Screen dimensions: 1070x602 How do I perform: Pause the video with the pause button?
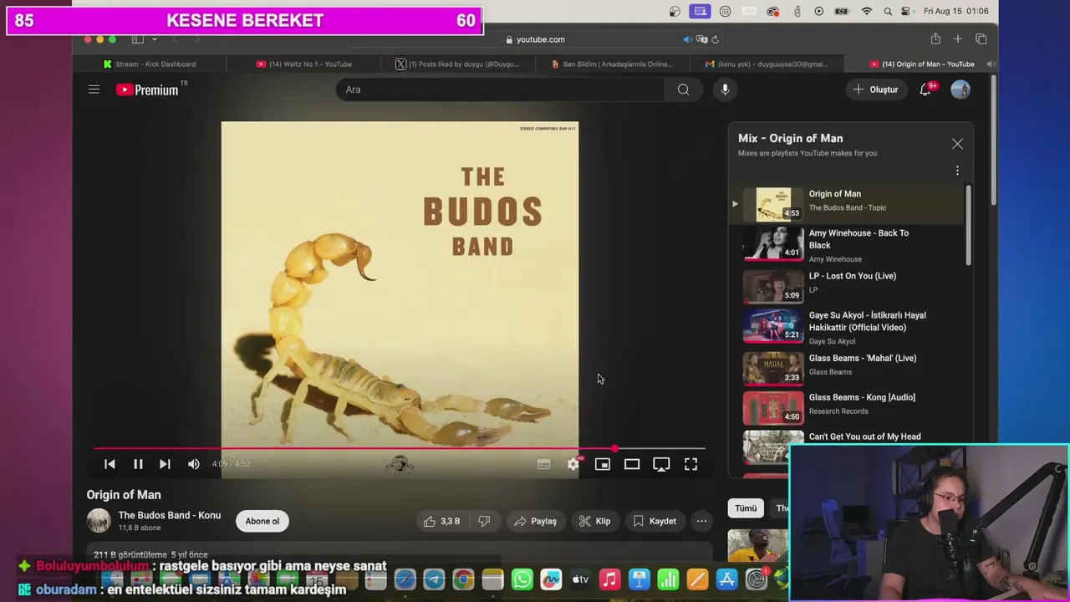(x=138, y=464)
